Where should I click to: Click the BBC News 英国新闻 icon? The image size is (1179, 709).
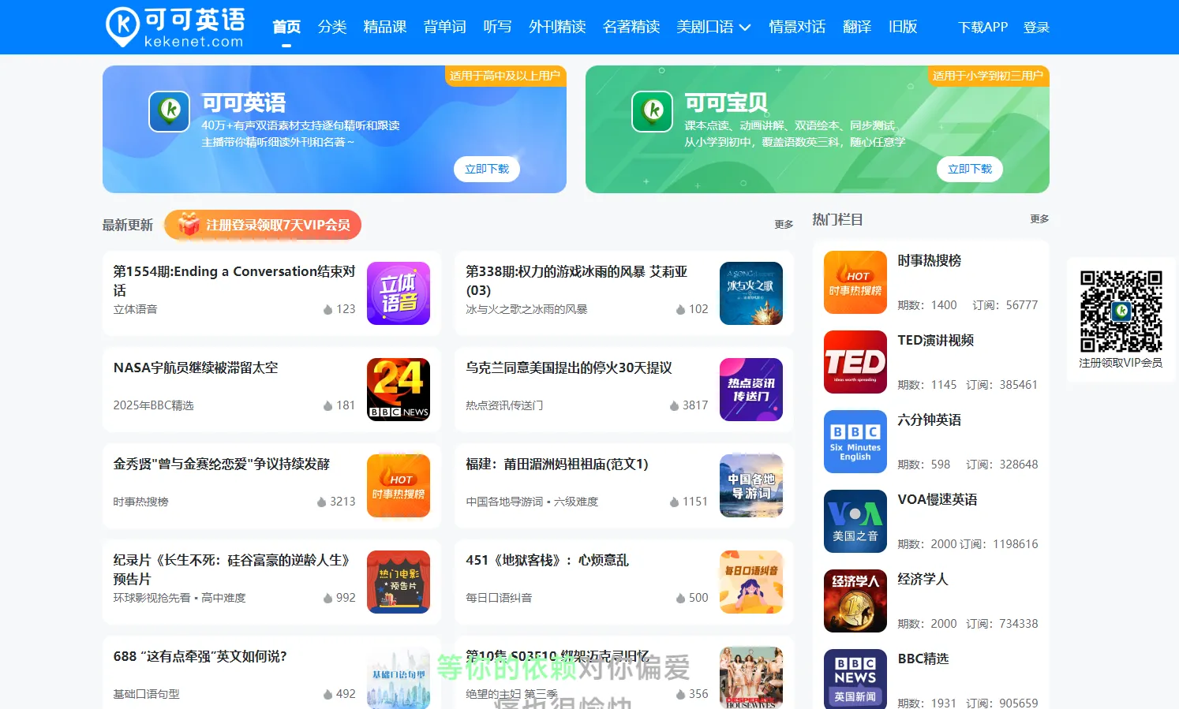pos(855,679)
